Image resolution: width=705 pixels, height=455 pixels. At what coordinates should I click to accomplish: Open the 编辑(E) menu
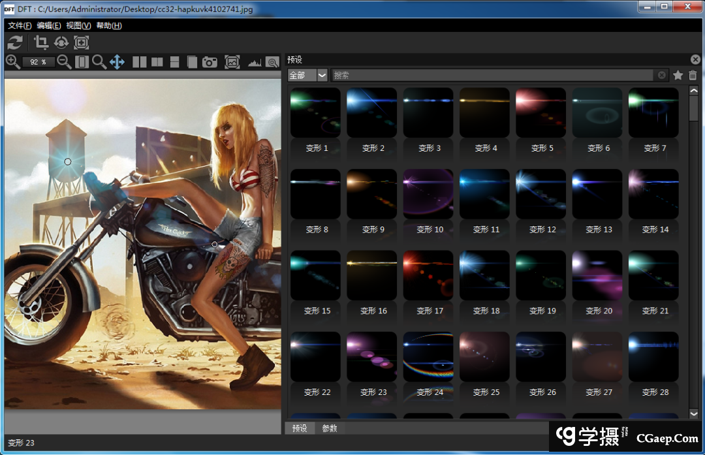coord(49,25)
